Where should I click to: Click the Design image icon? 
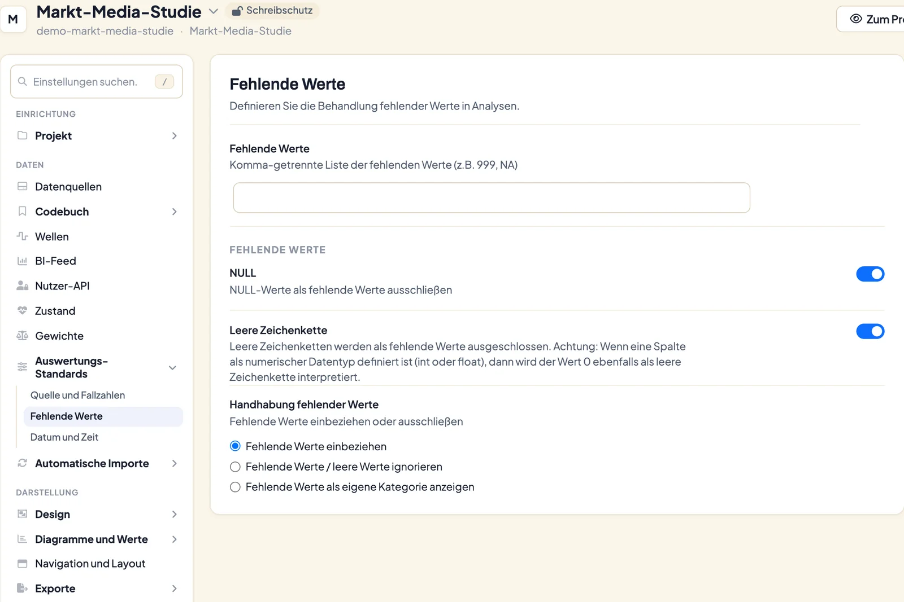pos(23,514)
